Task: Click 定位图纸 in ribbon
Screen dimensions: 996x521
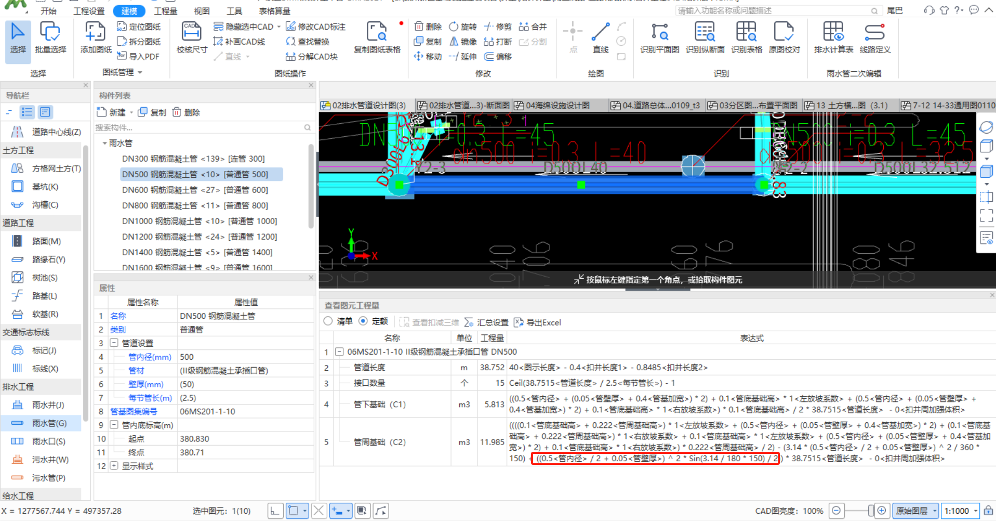Action: click(139, 27)
